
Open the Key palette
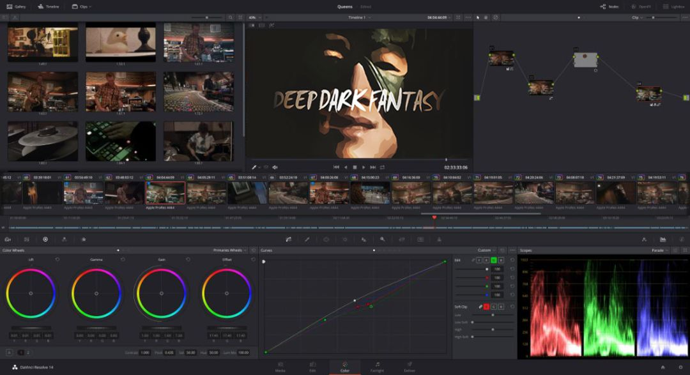(x=383, y=239)
